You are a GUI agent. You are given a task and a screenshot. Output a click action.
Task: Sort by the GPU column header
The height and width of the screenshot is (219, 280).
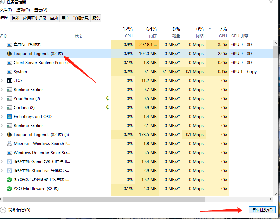click(x=217, y=33)
